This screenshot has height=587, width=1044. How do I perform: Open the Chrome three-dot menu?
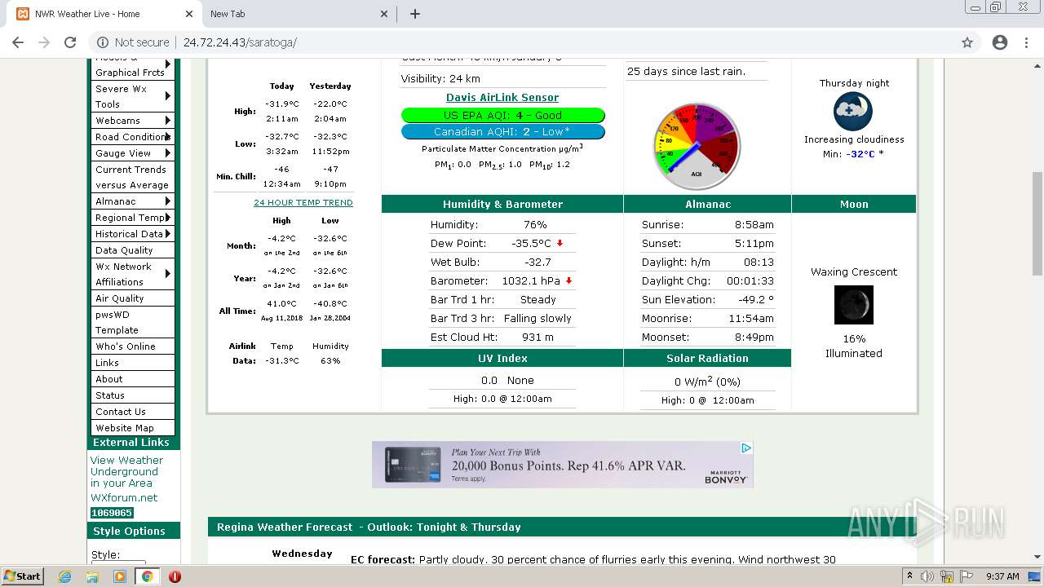pyautogui.click(x=1028, y=42)
